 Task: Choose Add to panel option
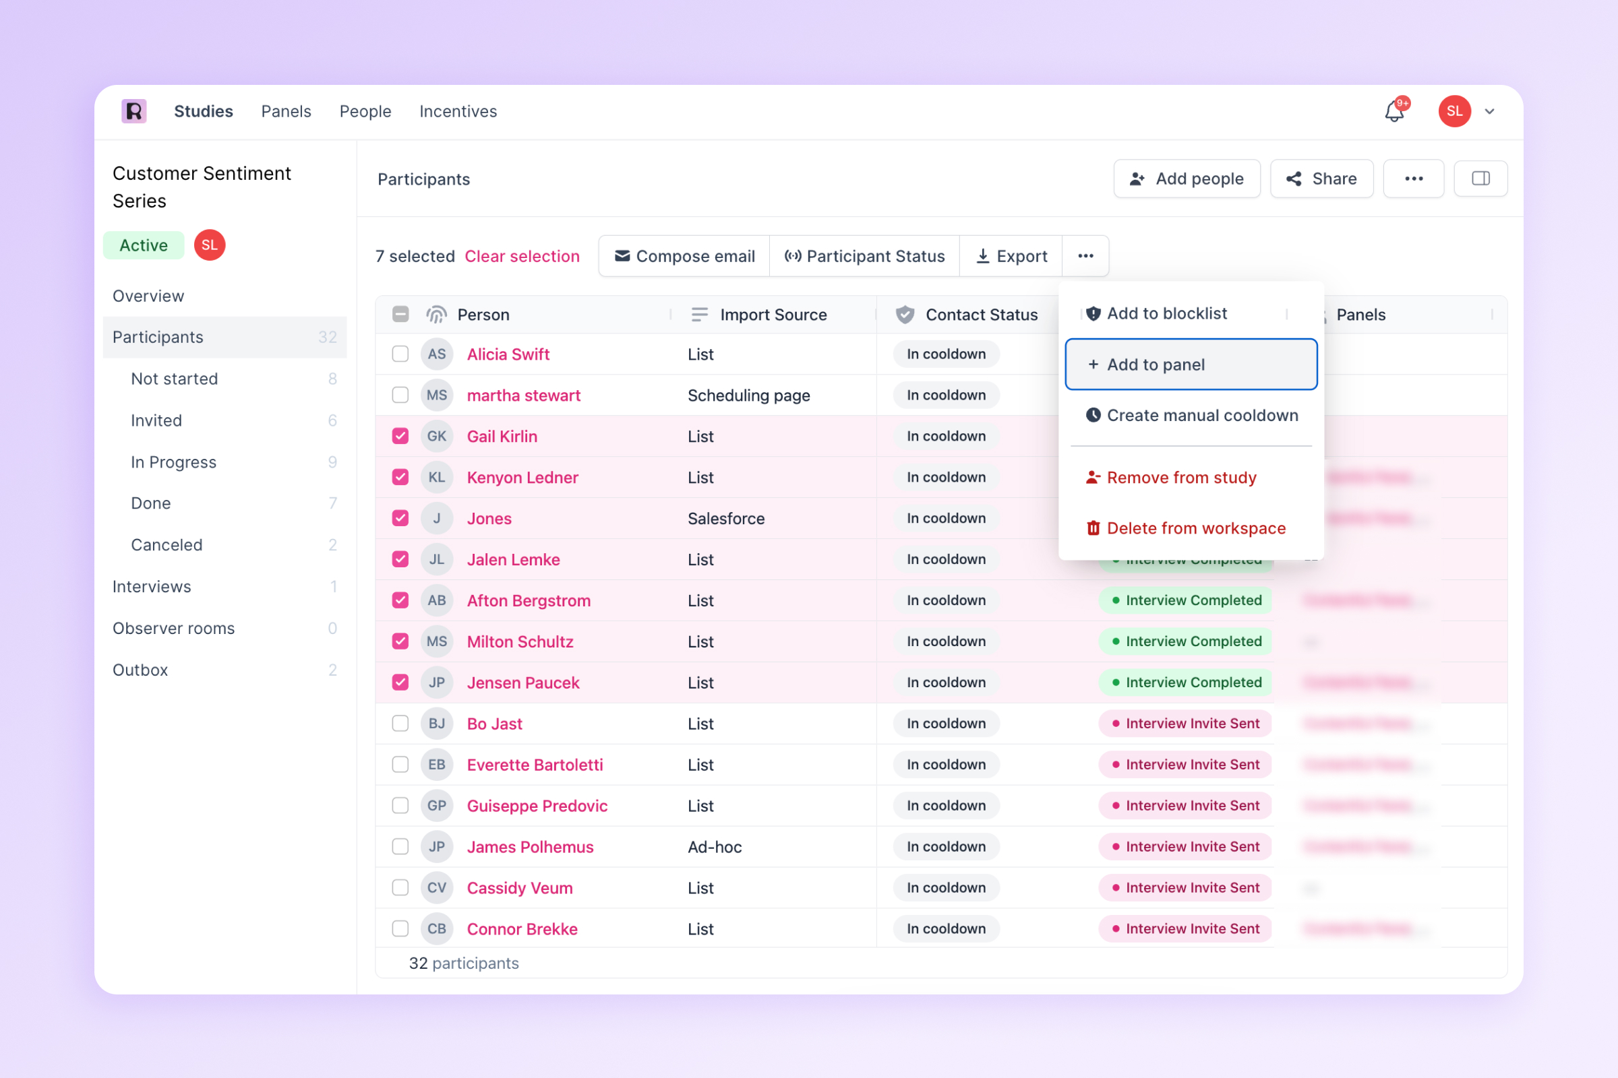(x=1191, y=364)
